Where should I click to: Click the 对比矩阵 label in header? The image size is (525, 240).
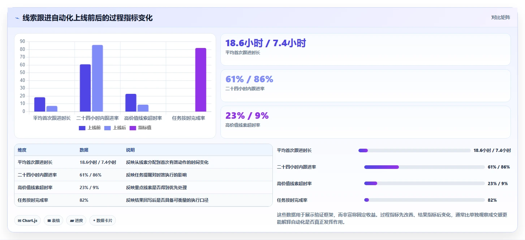pyautogui.click(x=500, y=17)
